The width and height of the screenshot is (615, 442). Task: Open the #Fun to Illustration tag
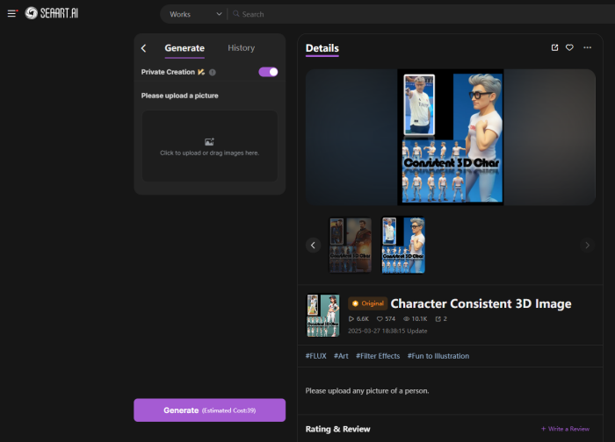pos(438,356)
